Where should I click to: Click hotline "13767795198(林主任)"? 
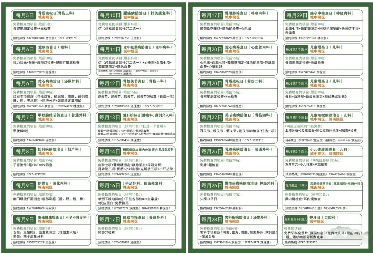[x=313, y=38]
